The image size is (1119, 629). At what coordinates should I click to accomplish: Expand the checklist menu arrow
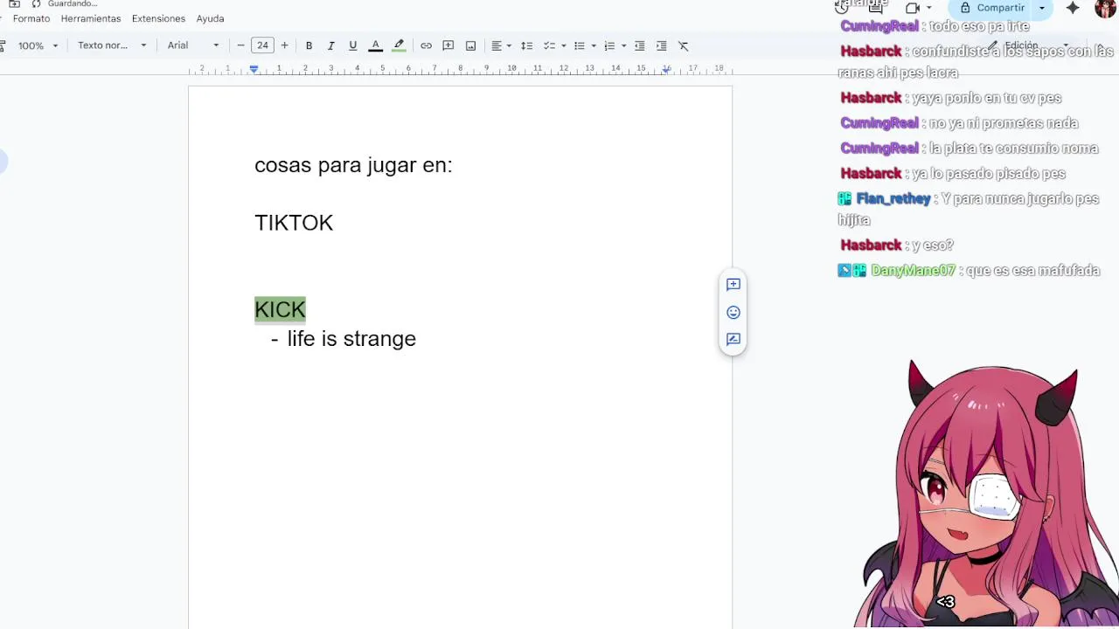[x=563, y=45]
